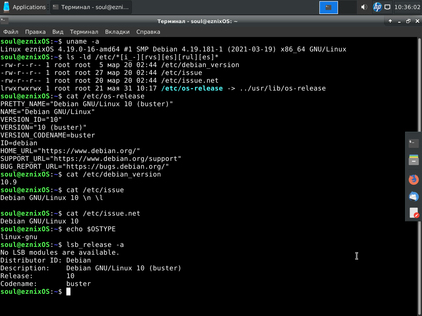Open the text editor dock icon
The height and width of the screenshot is (316, 422).
[x=414, y=213]
